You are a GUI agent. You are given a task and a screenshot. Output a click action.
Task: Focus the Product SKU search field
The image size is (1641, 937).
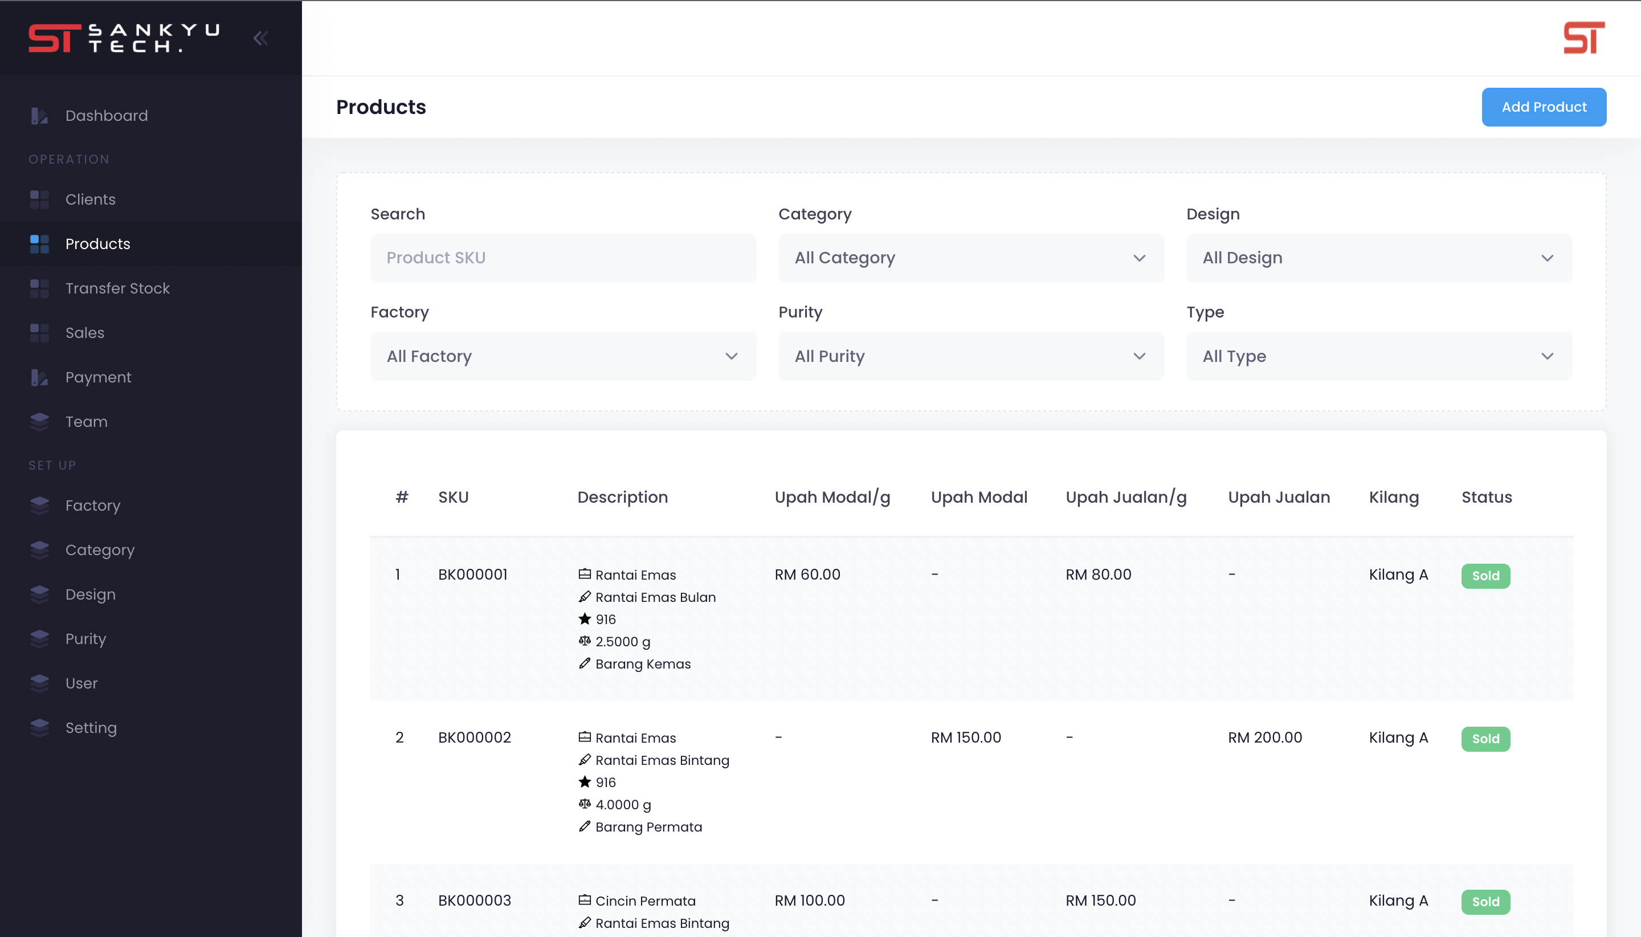(563, 258)
